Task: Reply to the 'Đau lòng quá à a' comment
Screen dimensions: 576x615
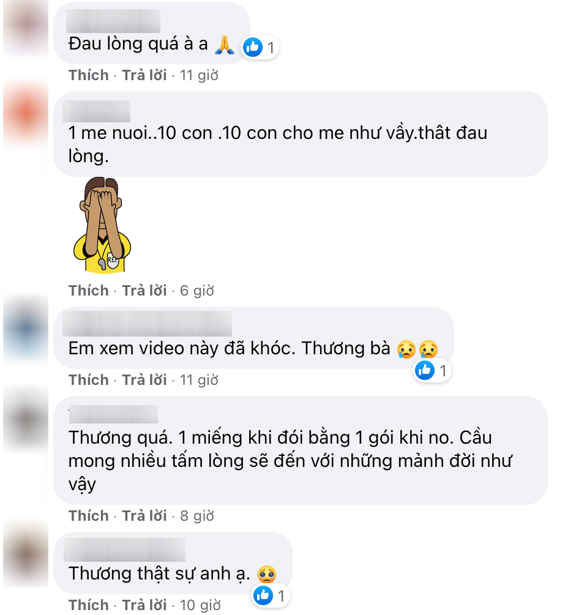Action: (144, 75)
